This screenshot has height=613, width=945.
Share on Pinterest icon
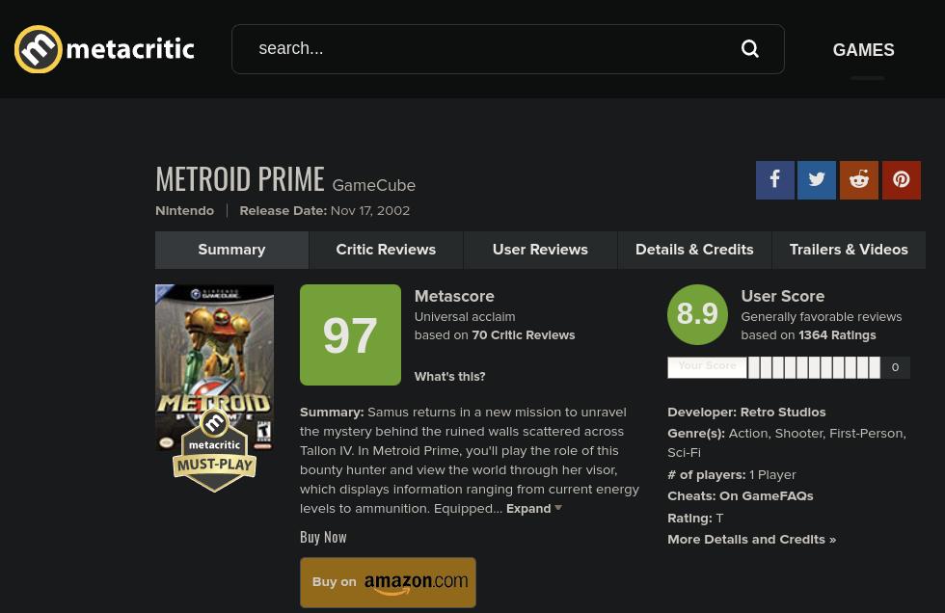[x=901, y=179]
